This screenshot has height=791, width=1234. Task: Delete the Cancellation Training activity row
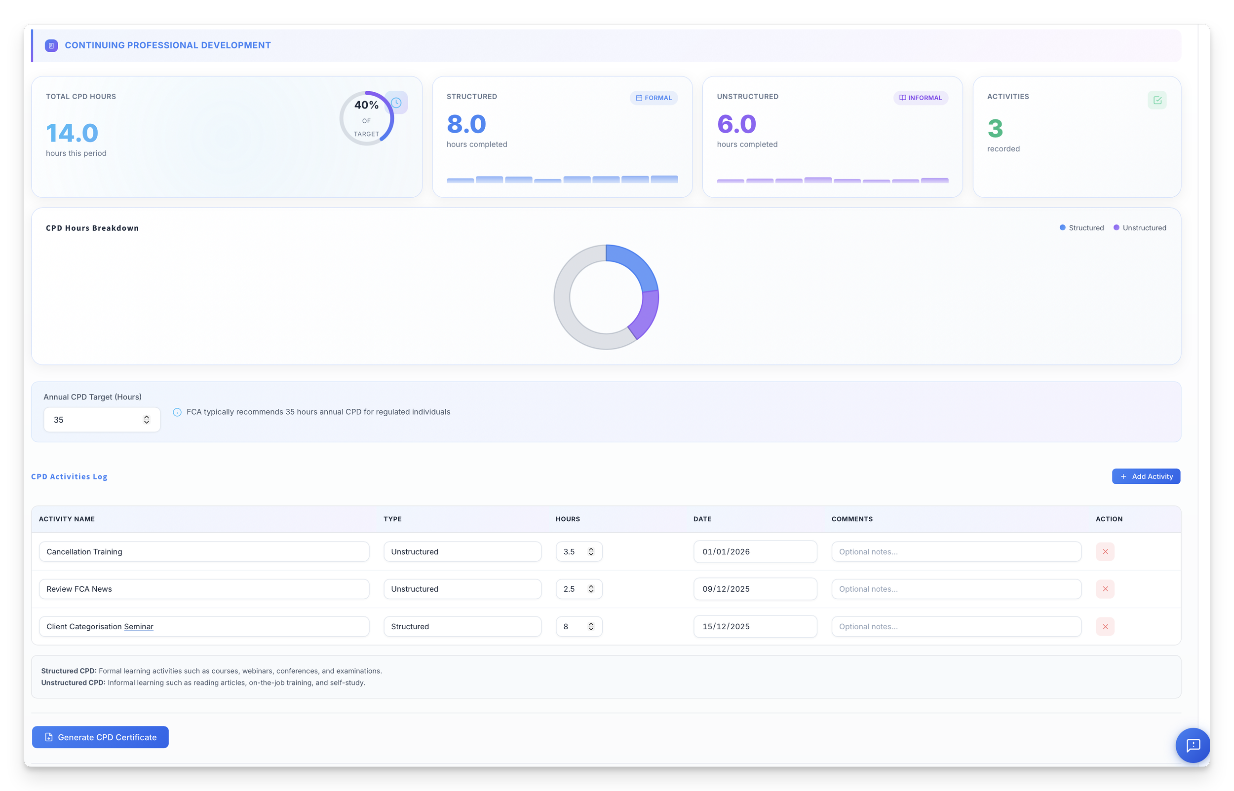coord(1105,552)
